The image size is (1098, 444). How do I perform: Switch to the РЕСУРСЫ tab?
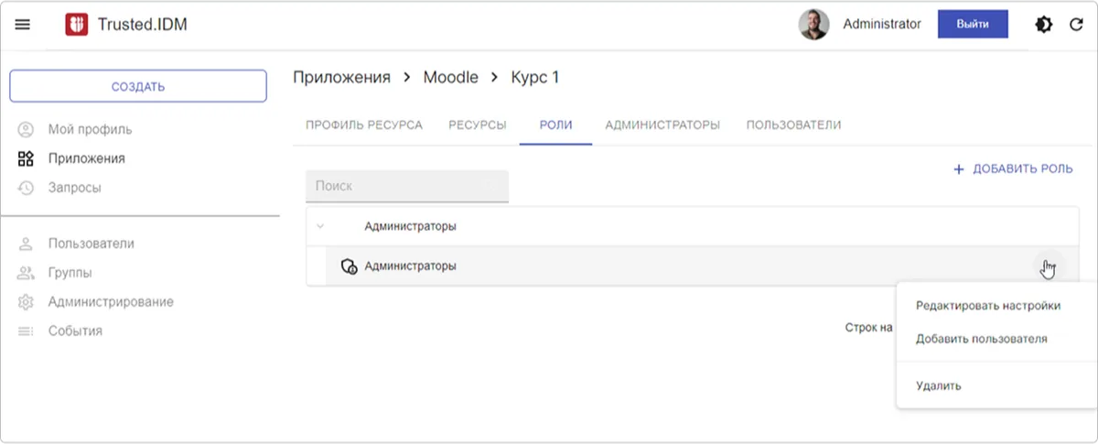[478, 125]
